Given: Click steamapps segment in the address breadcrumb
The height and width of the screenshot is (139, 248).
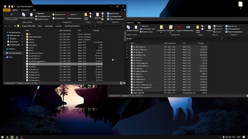Looking at the screenshot, I should [49, 26].
